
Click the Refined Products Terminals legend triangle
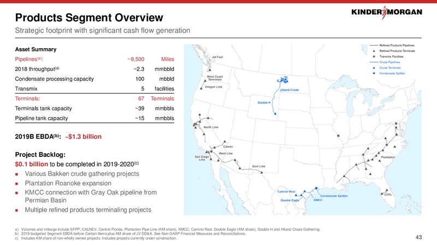374,51
